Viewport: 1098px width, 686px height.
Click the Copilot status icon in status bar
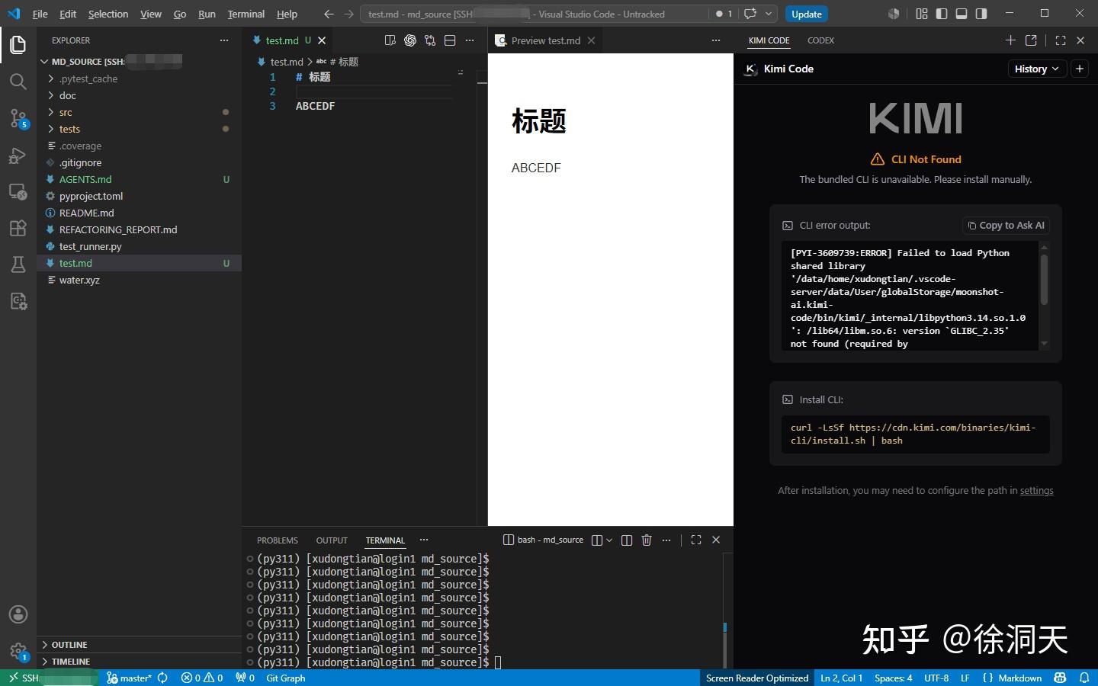click(x=1060, y=678)
